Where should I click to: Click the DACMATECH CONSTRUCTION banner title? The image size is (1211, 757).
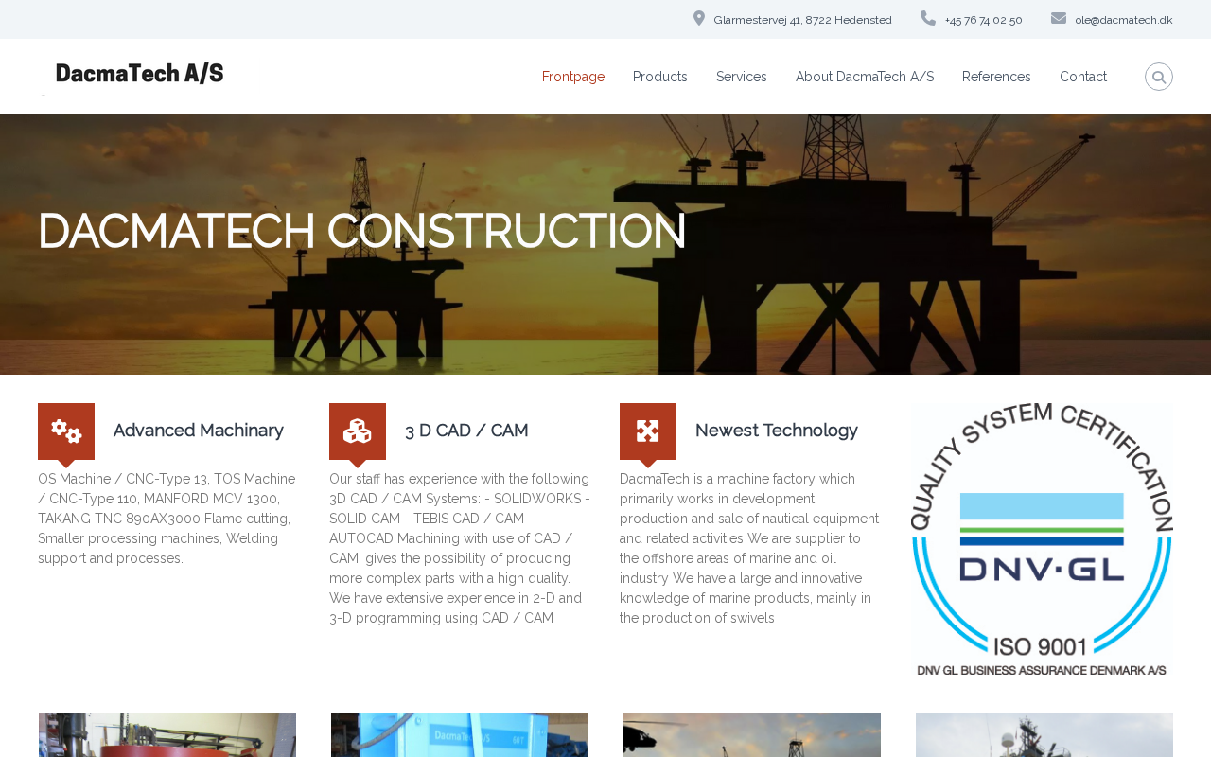(x=362, y=231)
